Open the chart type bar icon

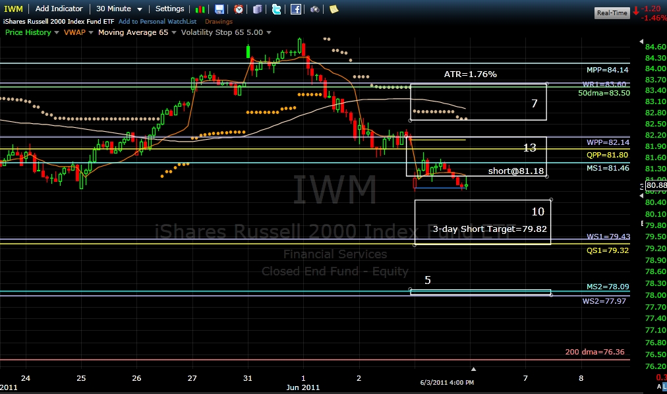(x=200, y=9)
